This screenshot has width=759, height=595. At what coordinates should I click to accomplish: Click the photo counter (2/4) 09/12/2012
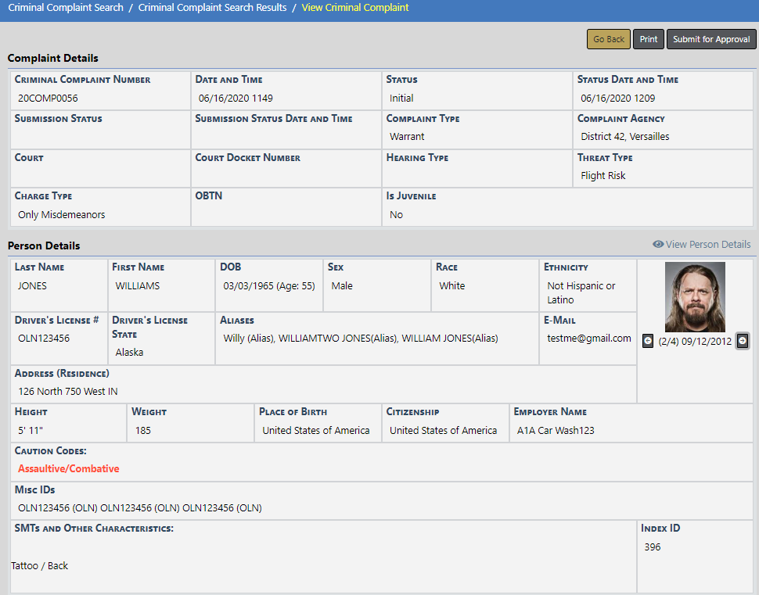tap(695, 342)
